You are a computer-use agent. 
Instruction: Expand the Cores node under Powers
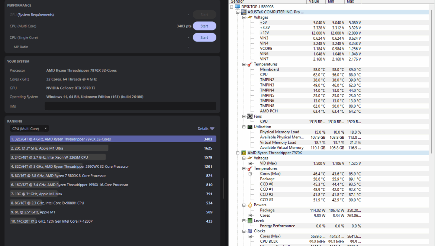250,215
